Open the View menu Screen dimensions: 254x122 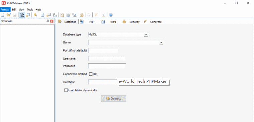tap(21, 10)
